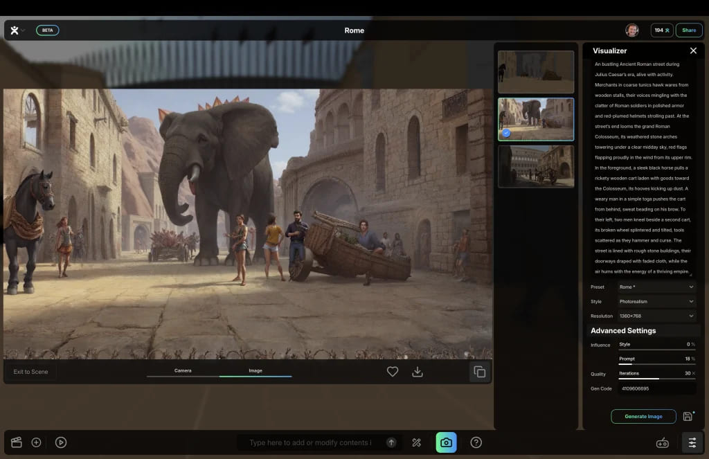The width and height of the screenshot is (709, 459).
Task: Click the Share button
Action: (689, 30)
